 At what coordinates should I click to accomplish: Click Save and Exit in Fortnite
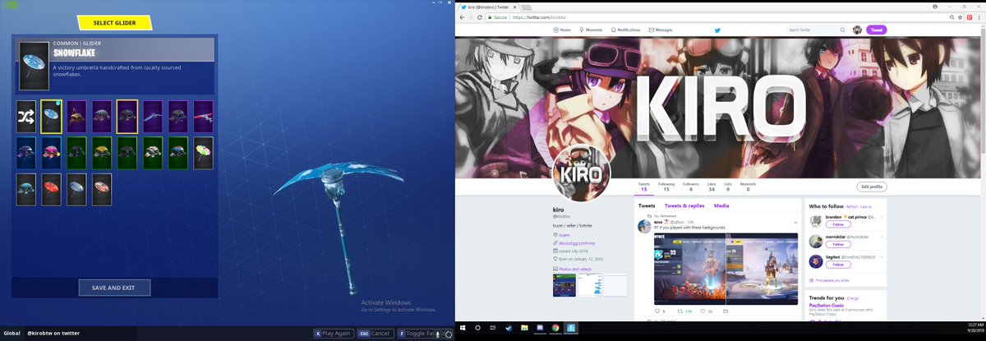(115, 288)
